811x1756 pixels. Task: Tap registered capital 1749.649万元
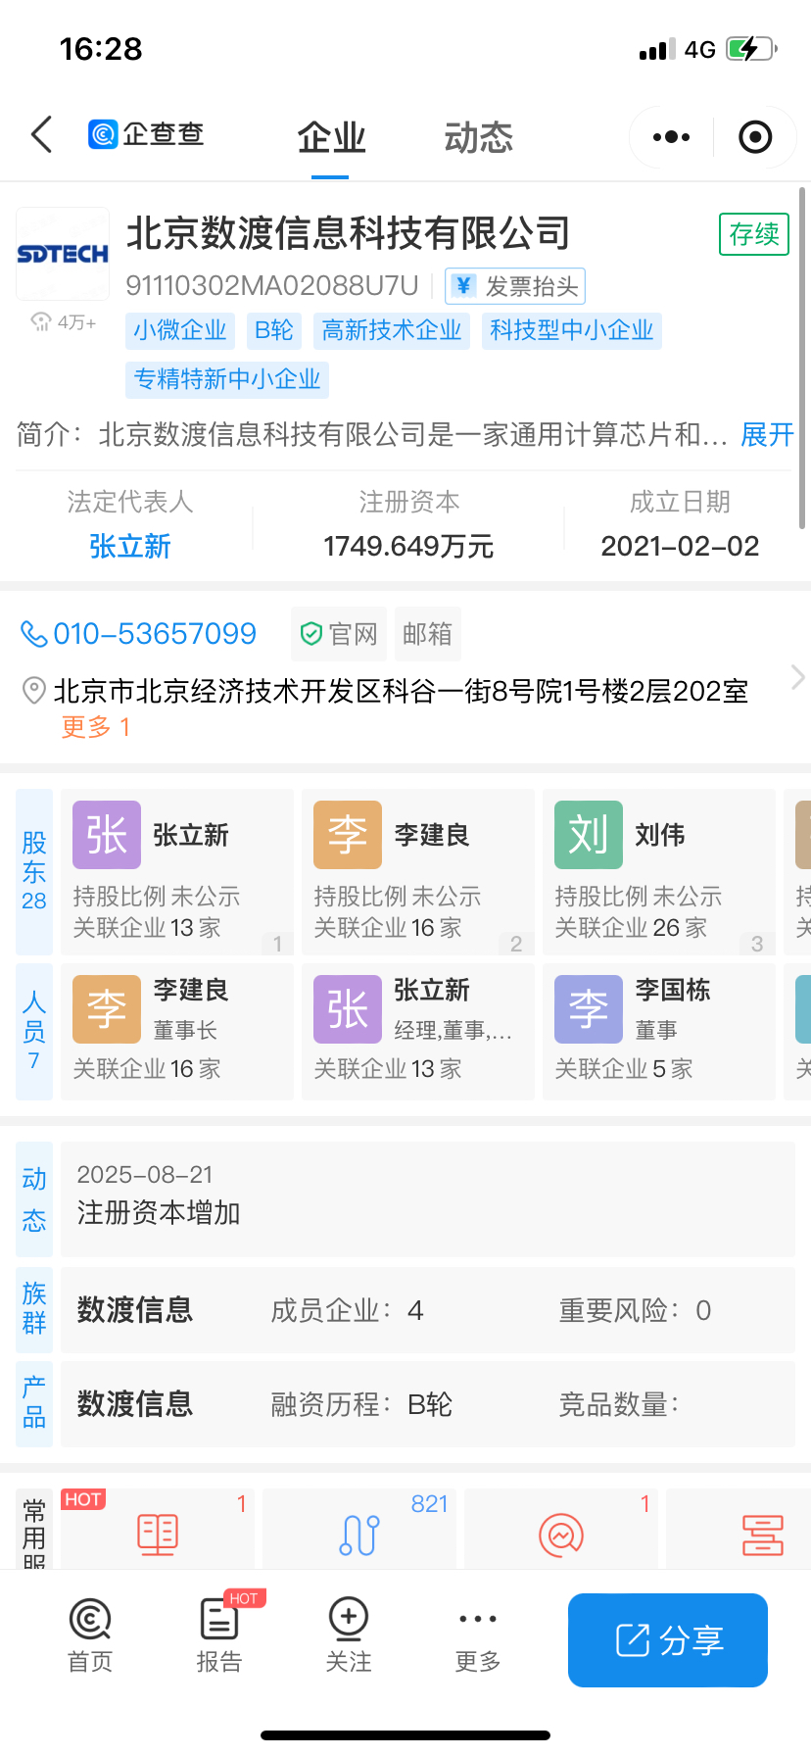click(408, 546)
